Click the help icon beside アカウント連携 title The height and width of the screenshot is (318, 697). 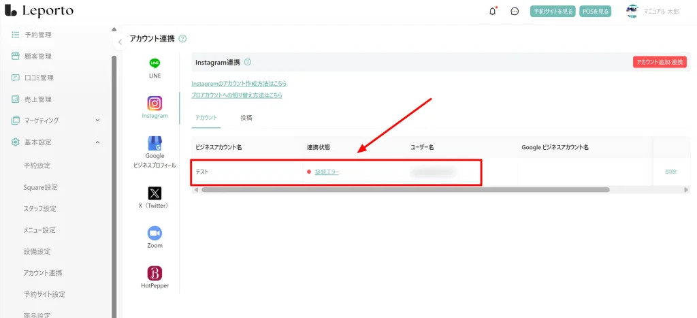click(182, 39)
